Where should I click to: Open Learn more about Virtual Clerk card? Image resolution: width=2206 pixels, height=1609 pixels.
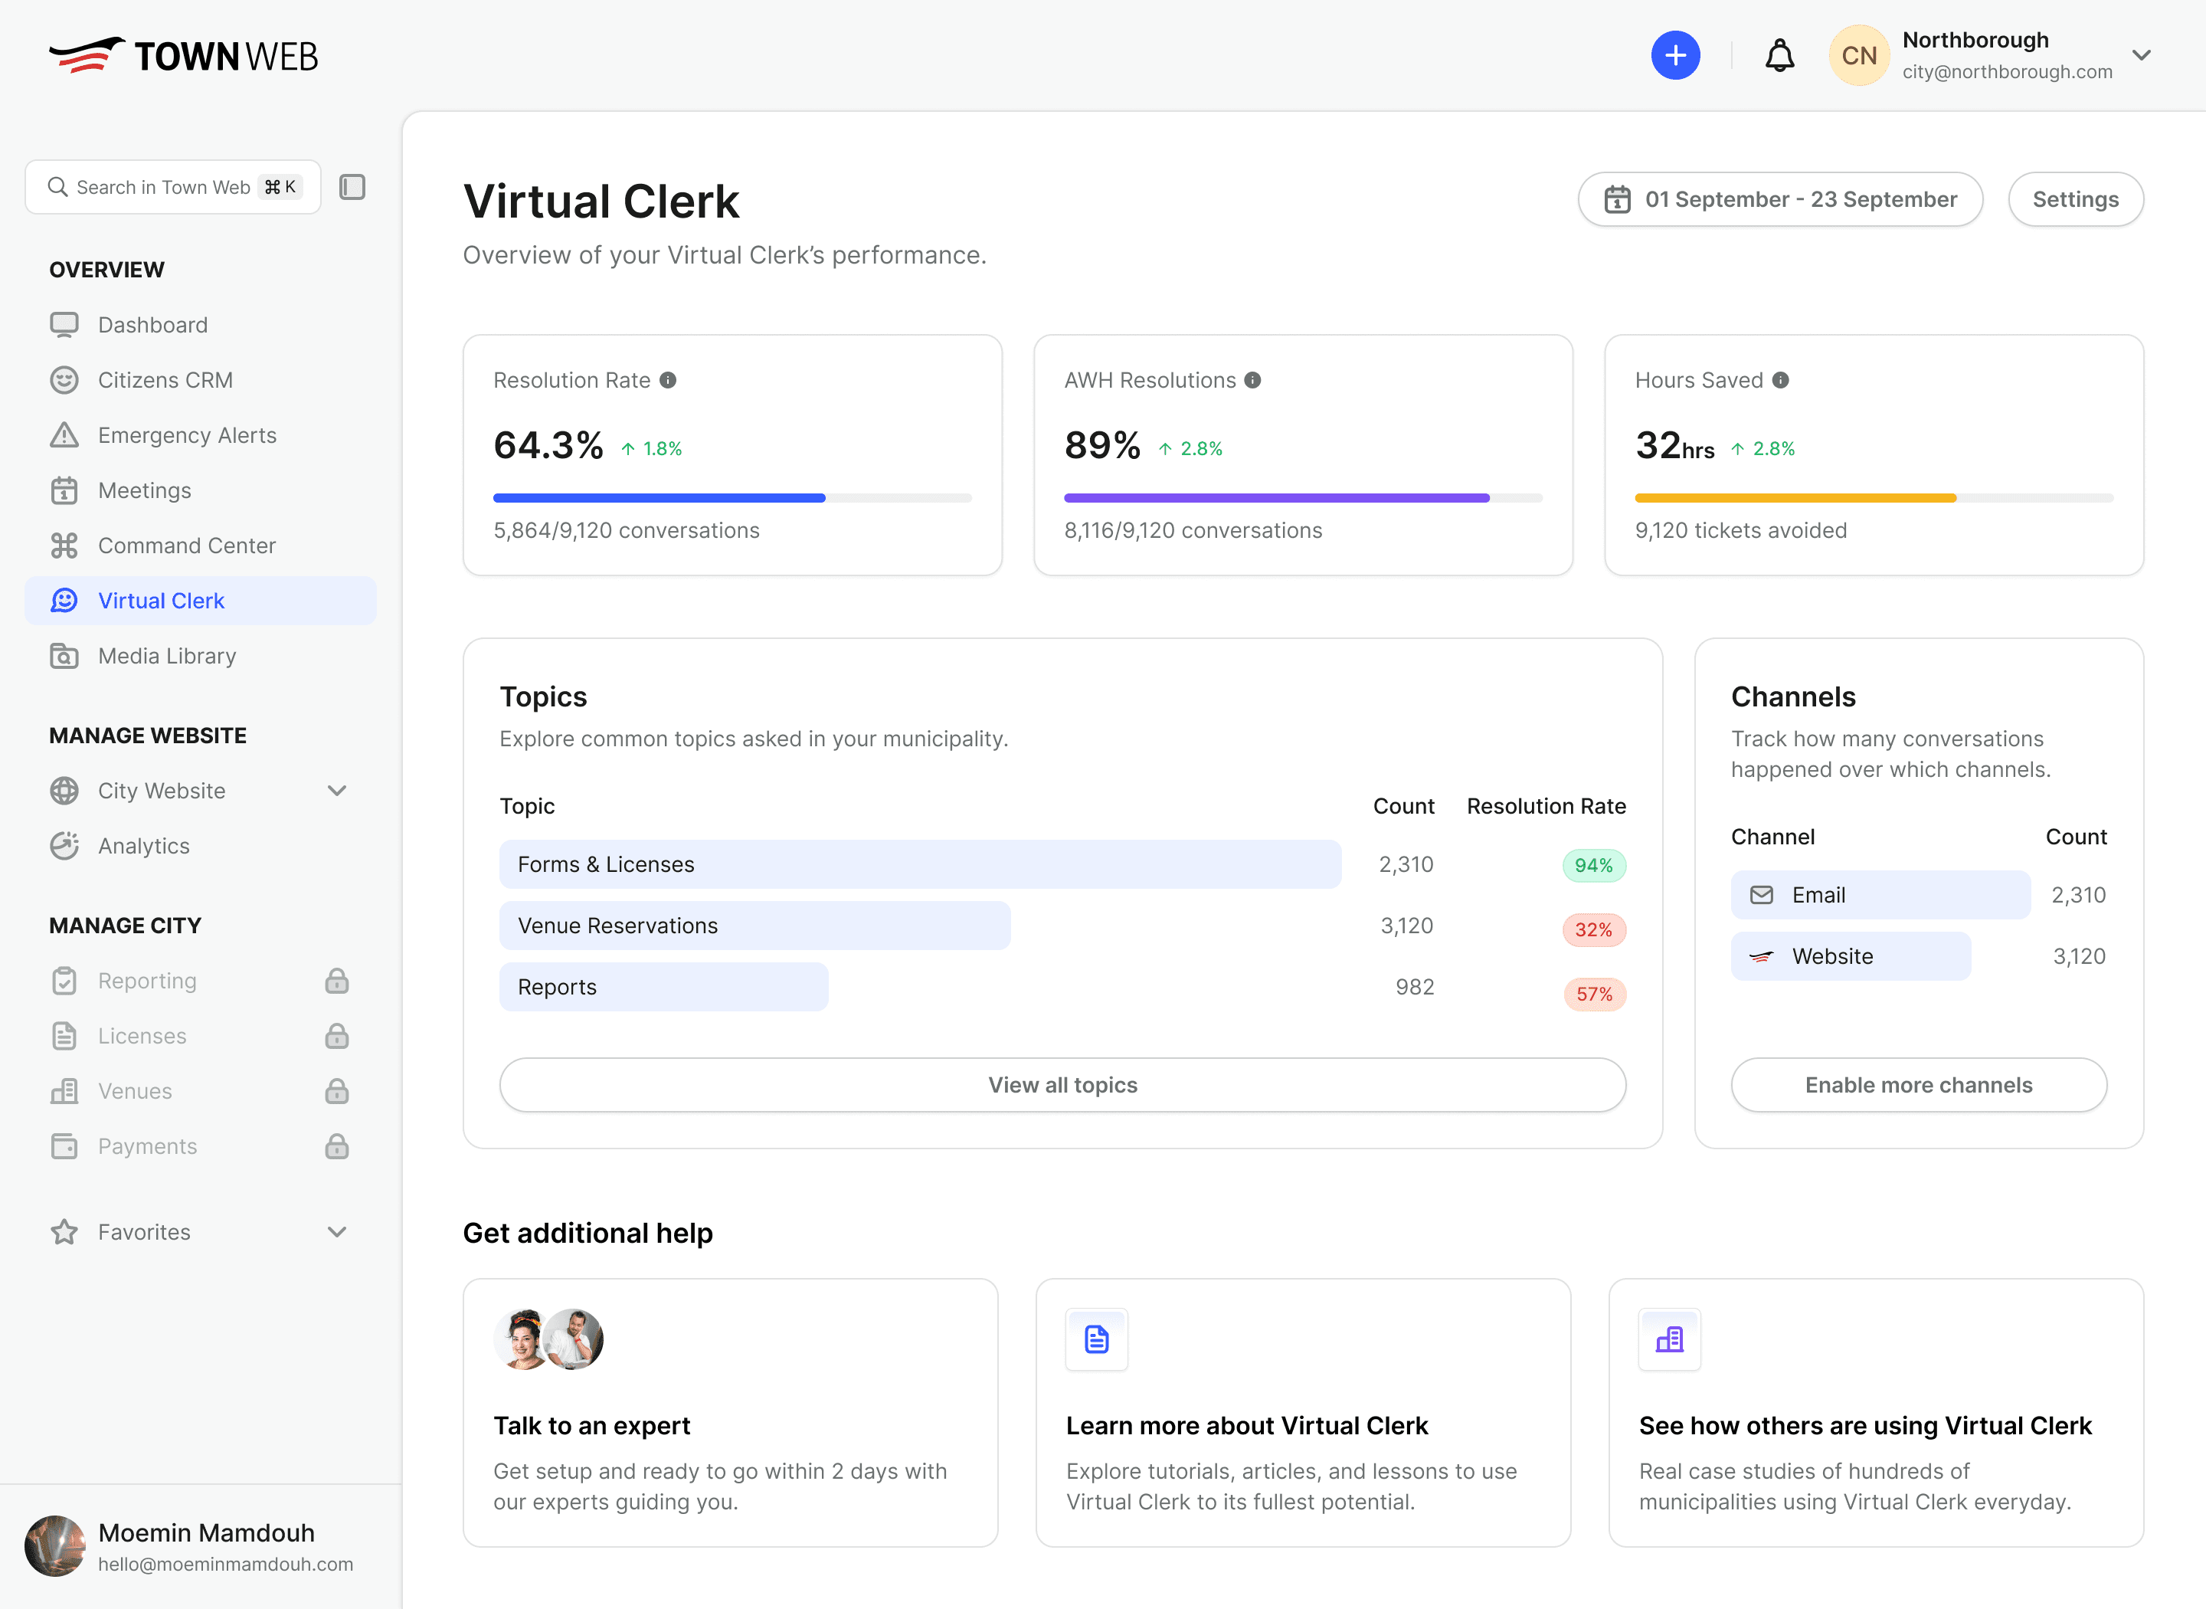coord(1303,1413)
